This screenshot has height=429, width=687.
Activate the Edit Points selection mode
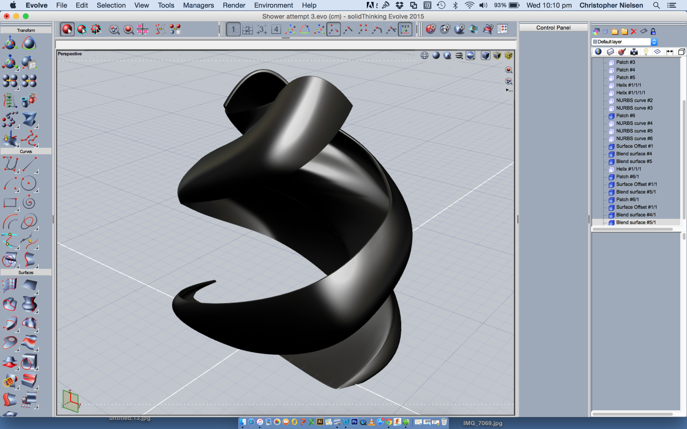[96, 29]
